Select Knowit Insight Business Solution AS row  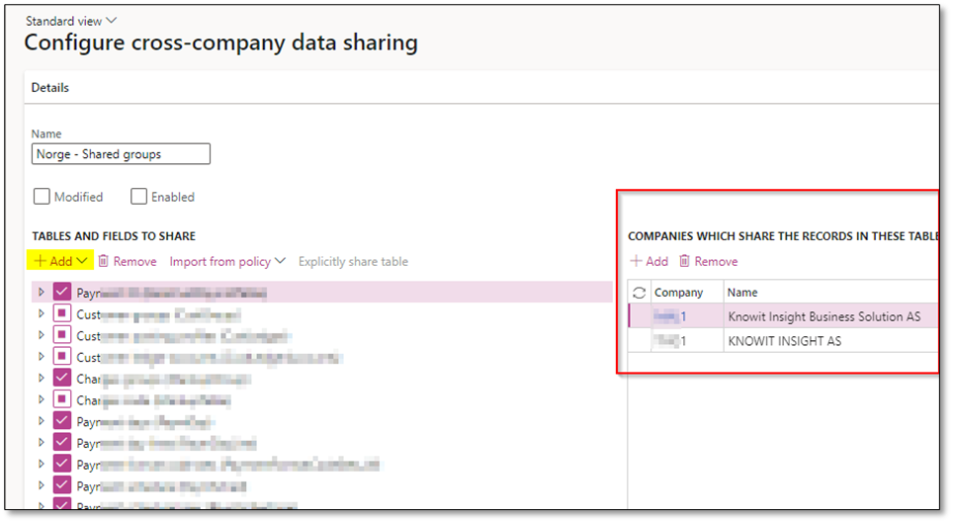(x=823, y=316)
